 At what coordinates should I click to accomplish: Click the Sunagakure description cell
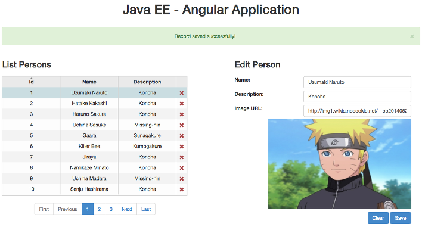[147, 136]
